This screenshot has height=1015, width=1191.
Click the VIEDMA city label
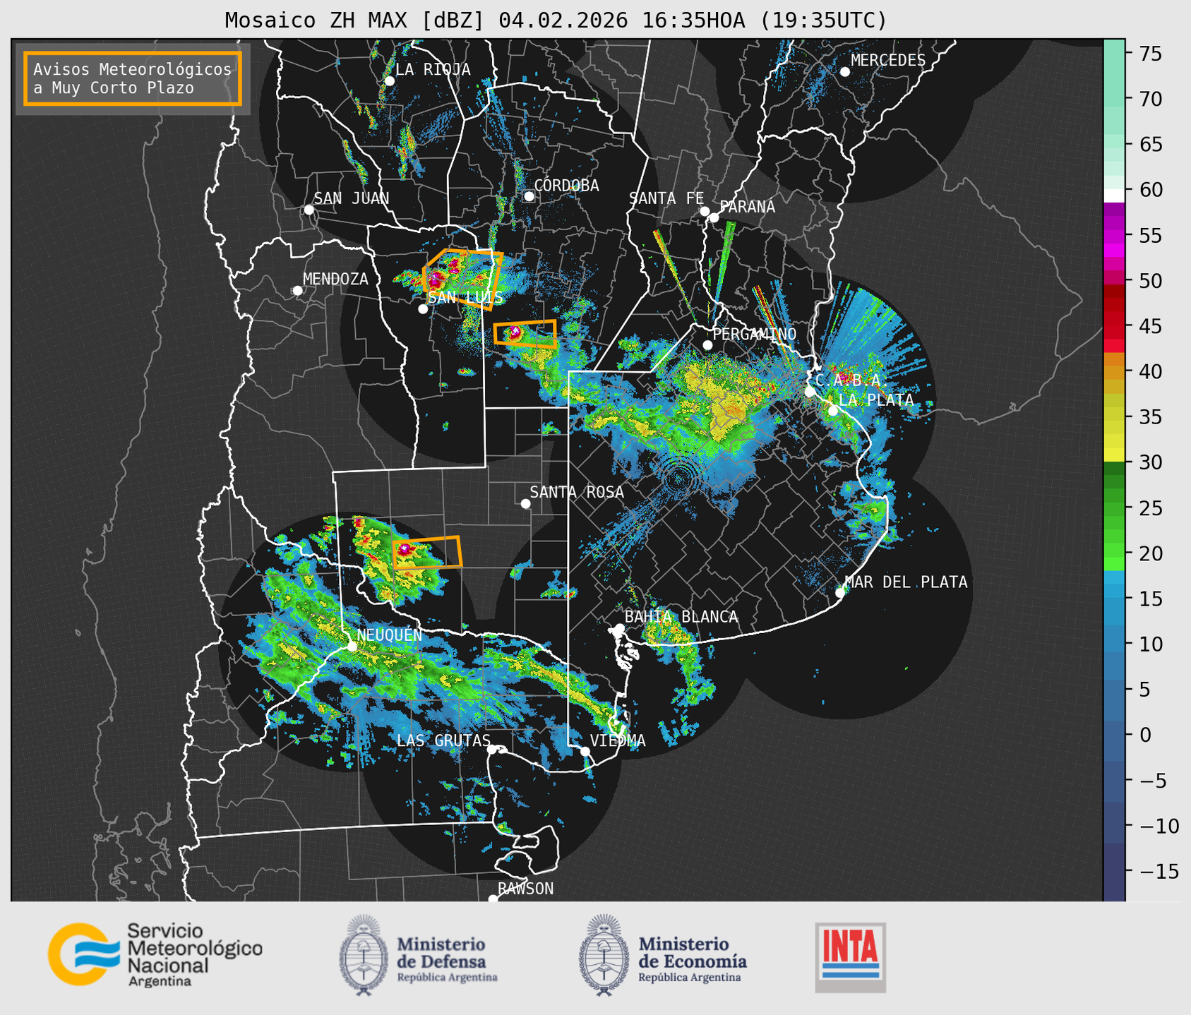618,740
